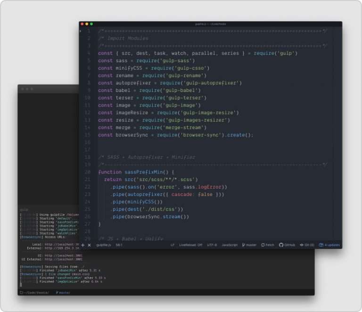Click the master branch in the terminal footer

63,293
